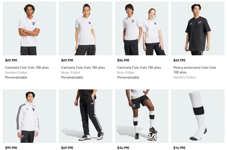The image size is (227, 150).
Task: Click the $49.990 price of the Polera
Action: click(x=179, y=60)
